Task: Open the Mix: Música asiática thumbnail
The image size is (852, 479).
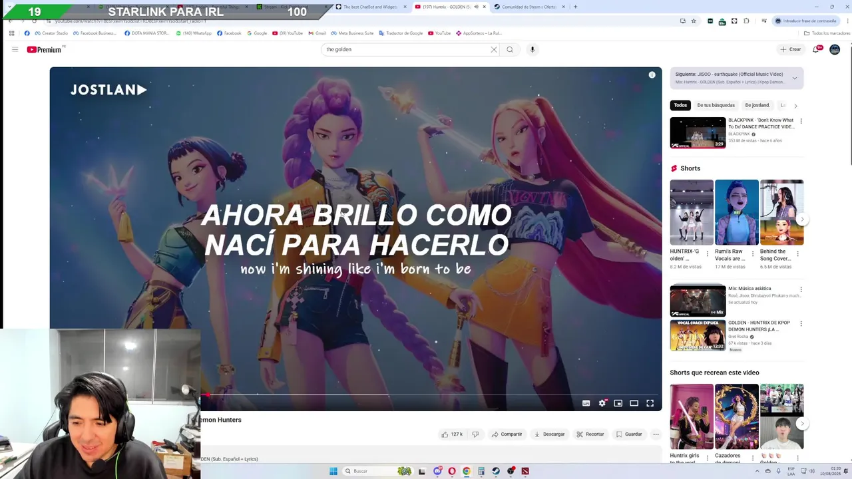Action: click(698, 301)
